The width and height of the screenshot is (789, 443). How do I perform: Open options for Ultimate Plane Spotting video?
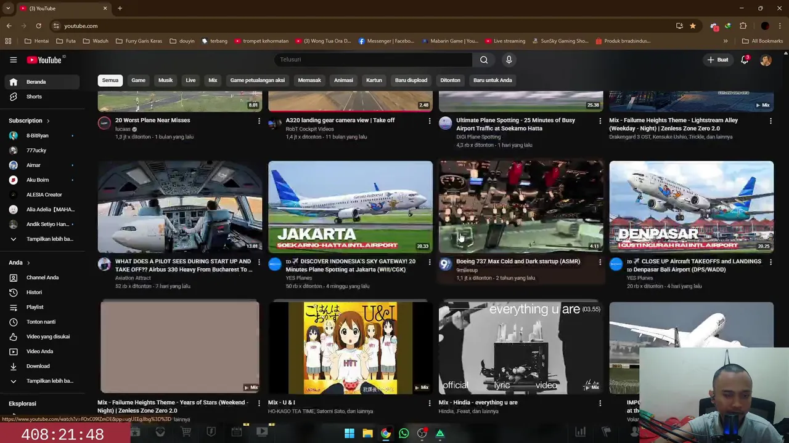600,121
